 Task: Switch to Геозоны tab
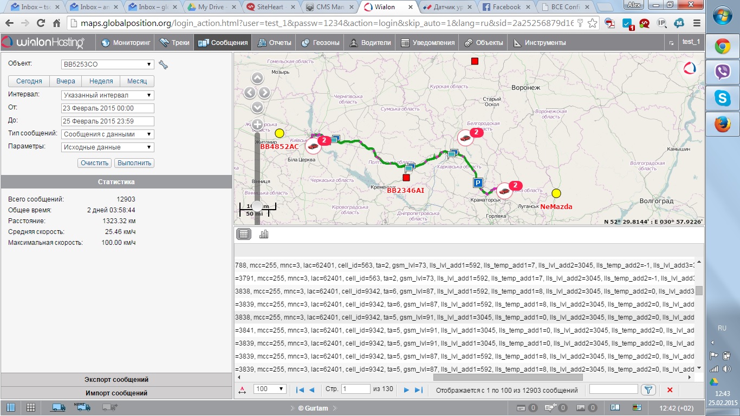[320, 43]
